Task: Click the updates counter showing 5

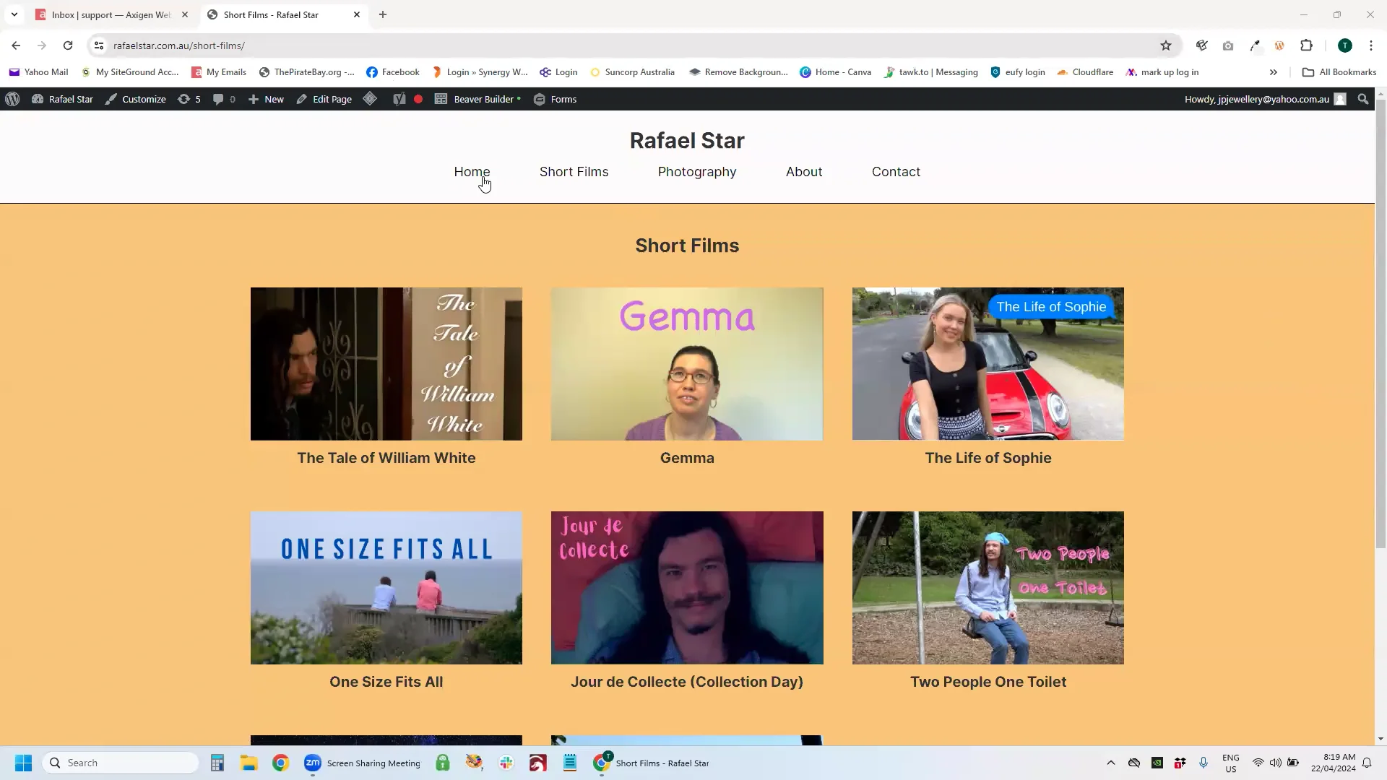Action: pyautogui.click(x=189, y=99)
